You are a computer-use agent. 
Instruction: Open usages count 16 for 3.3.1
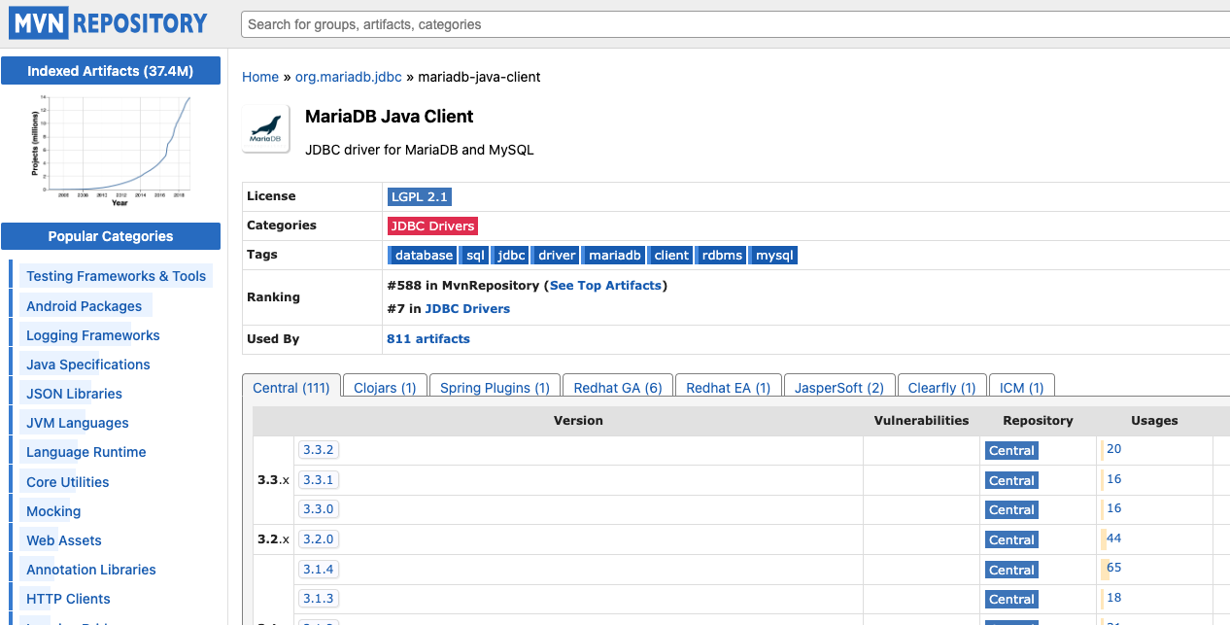point(1113,479)
